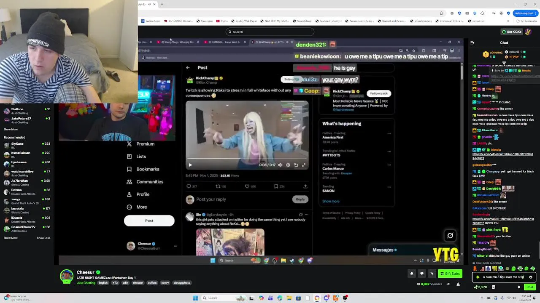
Task: Play the video in the X post
Action: (x=190, y=165)
